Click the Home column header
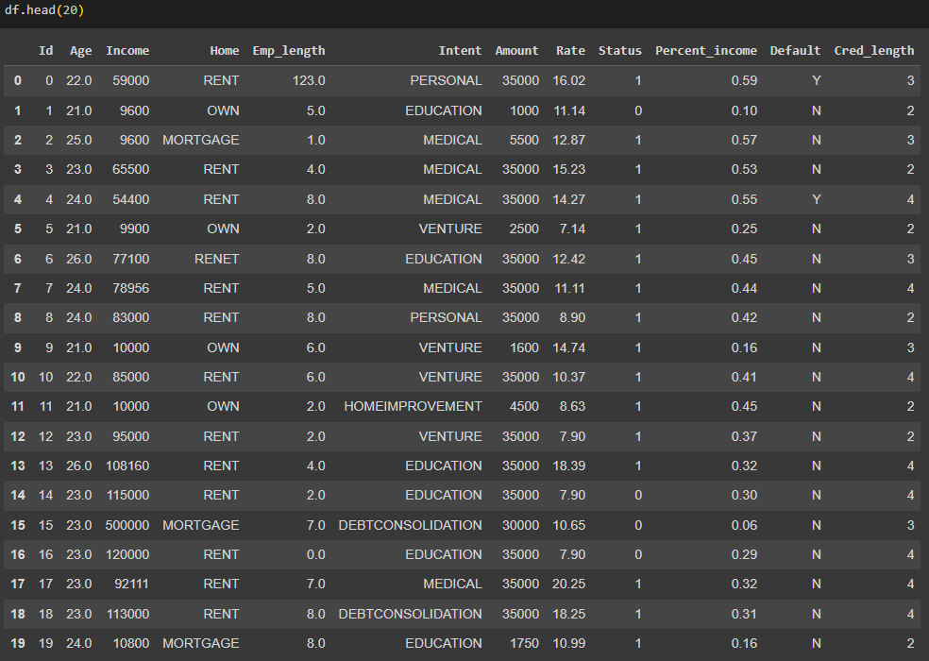The height and width of the screenshot is (661, 929). (225, 50)
